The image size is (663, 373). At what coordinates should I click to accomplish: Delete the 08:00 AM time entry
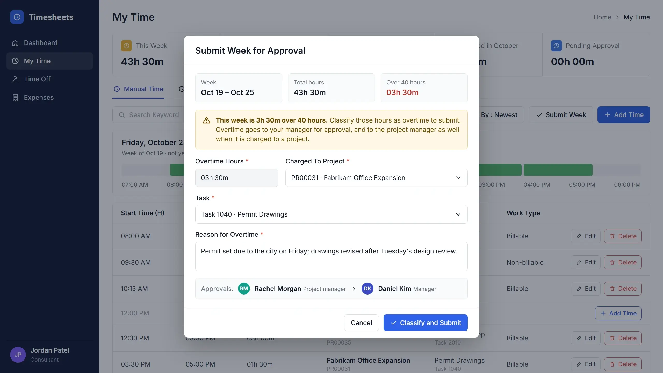pos(623,236)
